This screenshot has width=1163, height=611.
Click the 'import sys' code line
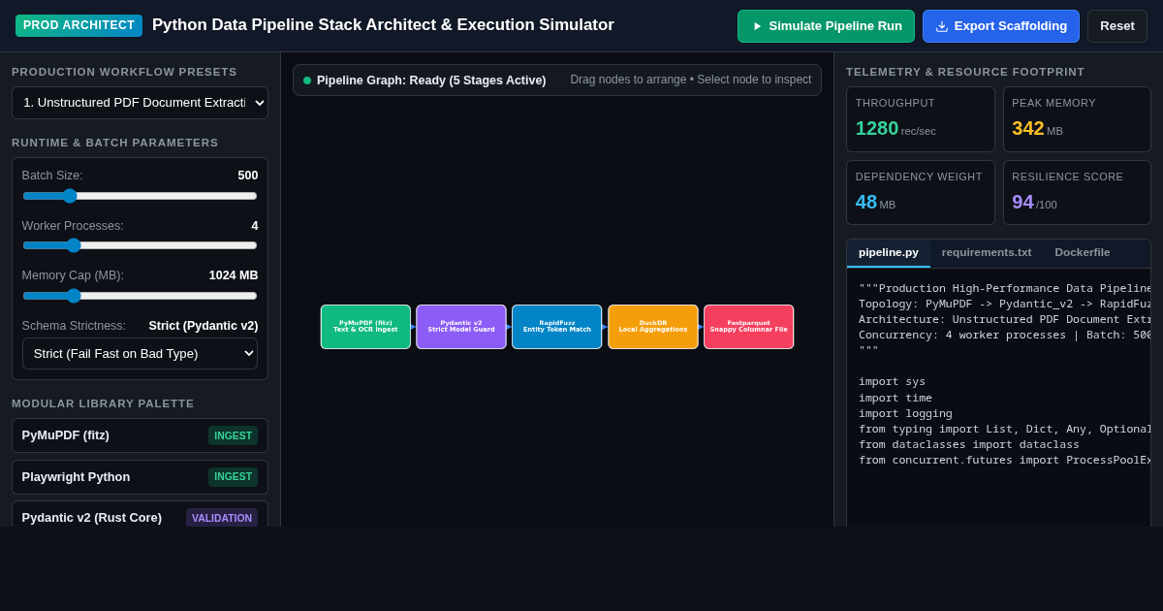pyautogui.click(x=892, y=381)
